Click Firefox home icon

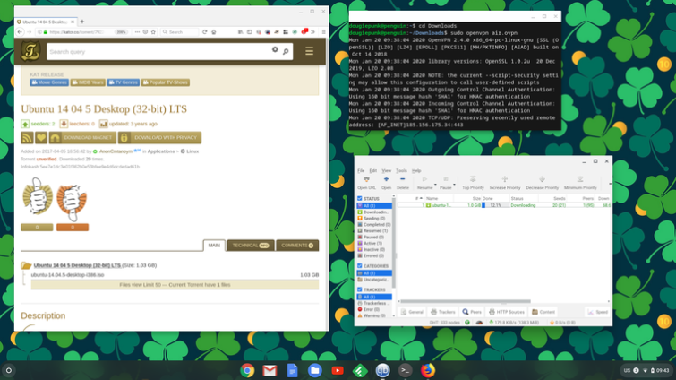tap(214, 32)
